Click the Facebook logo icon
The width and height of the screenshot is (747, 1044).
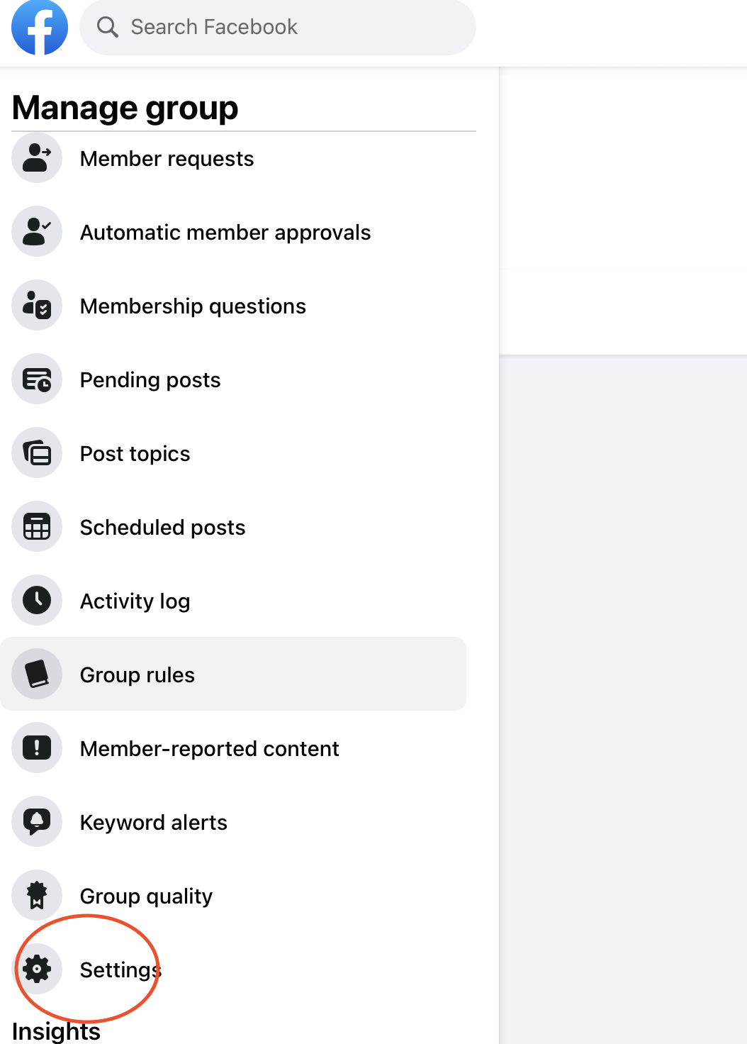click(40, 27)
